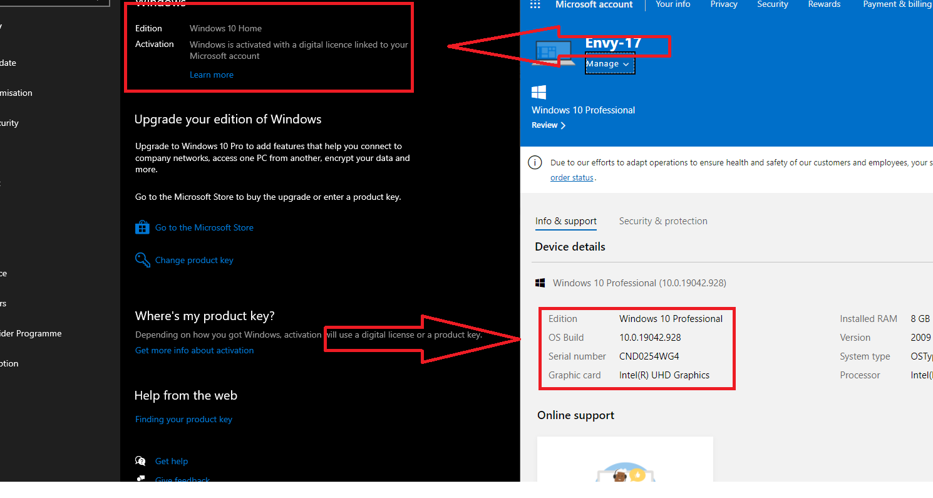Select the Version value 2009
The height and width of the screenshot is (498, 933).
click(x=921, y=338)
